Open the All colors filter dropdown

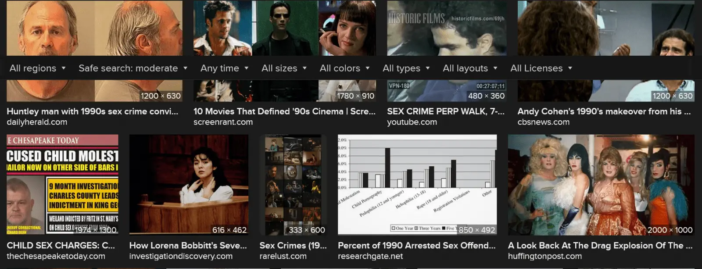pos(344,68)
